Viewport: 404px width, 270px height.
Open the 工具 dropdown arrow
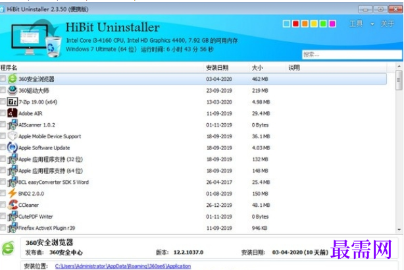(372, 24)
